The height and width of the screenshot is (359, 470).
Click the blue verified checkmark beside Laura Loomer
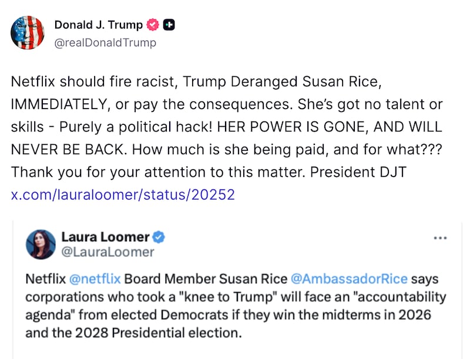159,237
